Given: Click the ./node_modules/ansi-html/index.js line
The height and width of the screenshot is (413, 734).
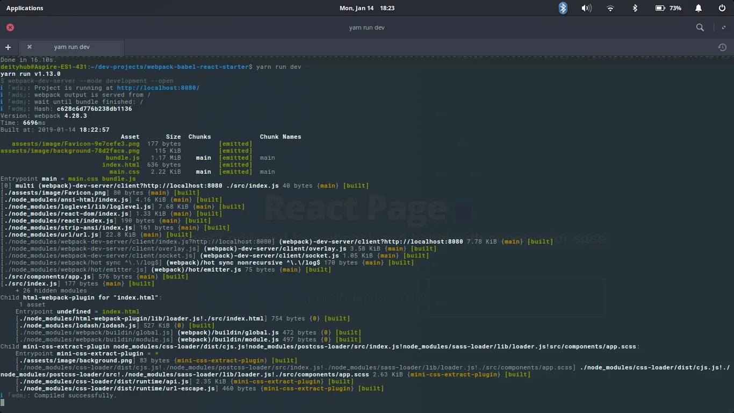Looking at the screenshot, I should coord(111,200).
